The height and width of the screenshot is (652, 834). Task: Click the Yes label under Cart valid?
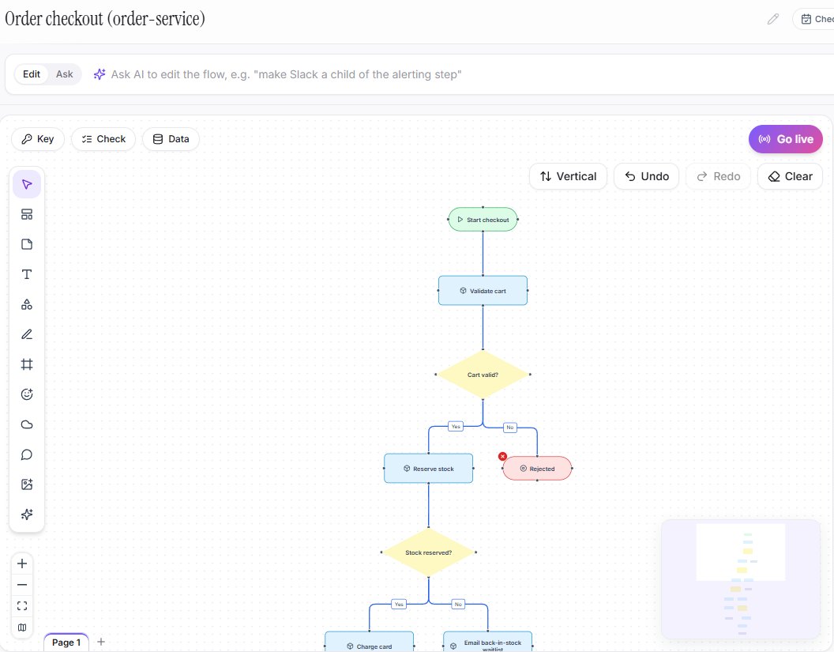coord(456,426)
